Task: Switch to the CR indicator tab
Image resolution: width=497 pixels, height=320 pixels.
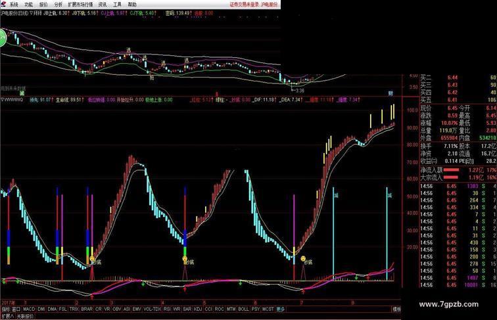Action: [x=98, y=309]
